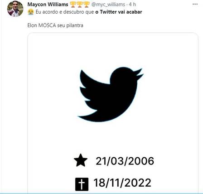Click the first trophy emoji
203x194 pixels.
pos(73,5)
